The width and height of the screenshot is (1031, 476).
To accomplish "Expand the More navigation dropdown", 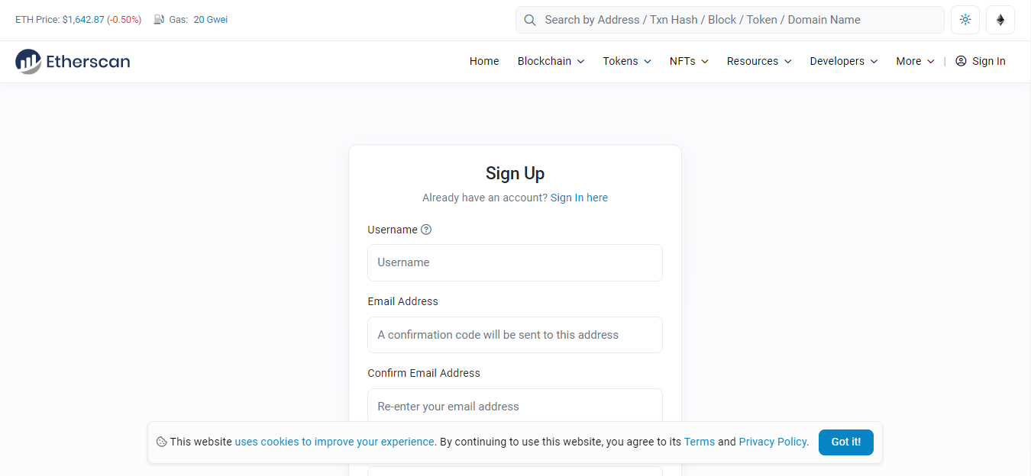I will (914, 61).
